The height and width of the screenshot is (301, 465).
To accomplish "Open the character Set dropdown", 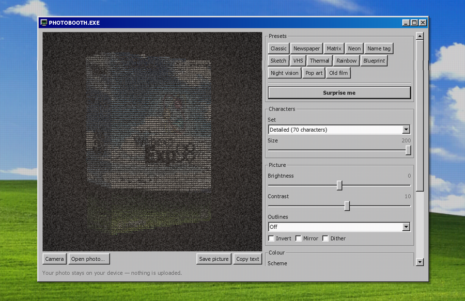I will (339, 130).
